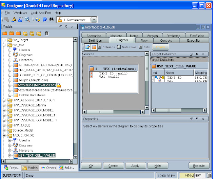Viewport: 217px width, 179px height.
Task: Expand the Source_Model node
Action: pyautogui.click(x=4, y=130)
